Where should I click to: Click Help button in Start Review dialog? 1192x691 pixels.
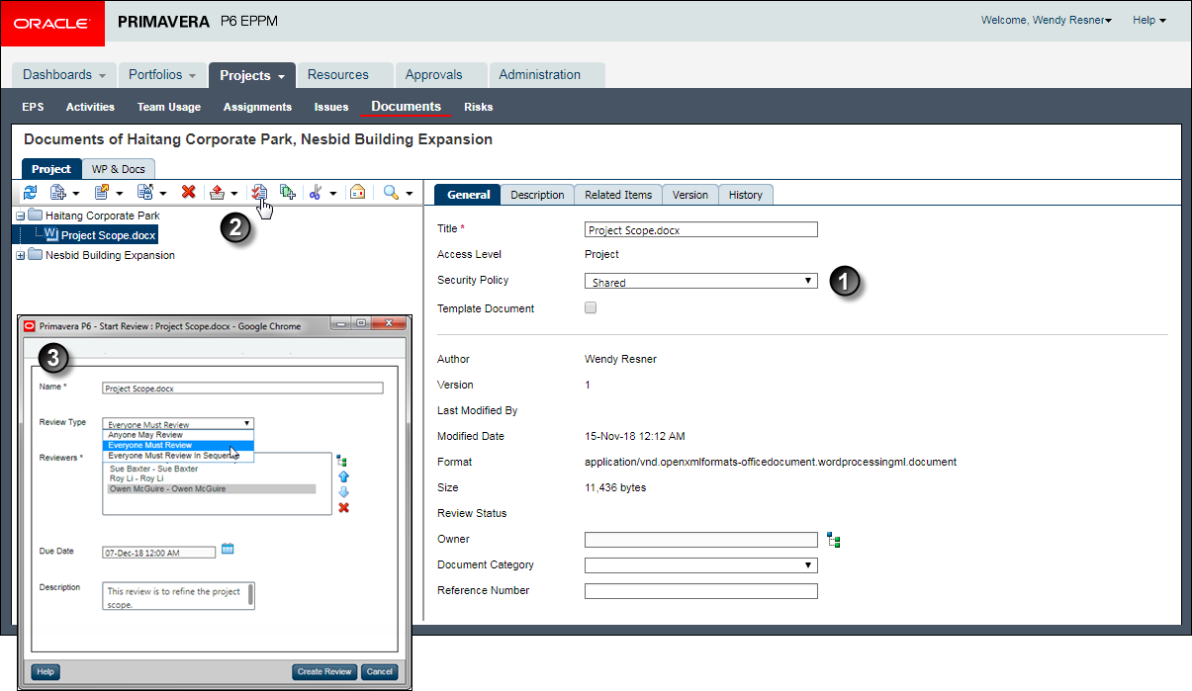45,671
